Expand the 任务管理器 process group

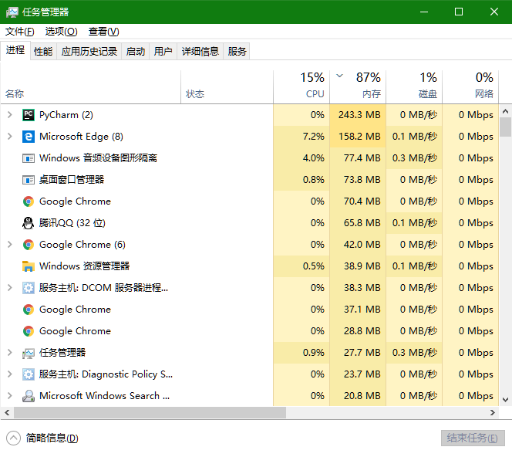click(x=10, y=352)
